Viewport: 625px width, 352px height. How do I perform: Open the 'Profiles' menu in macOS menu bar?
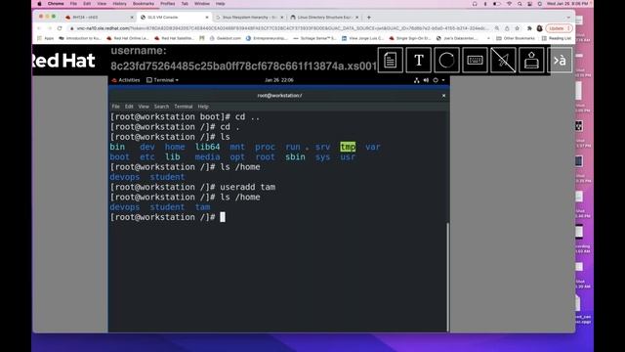click(167, 4)
